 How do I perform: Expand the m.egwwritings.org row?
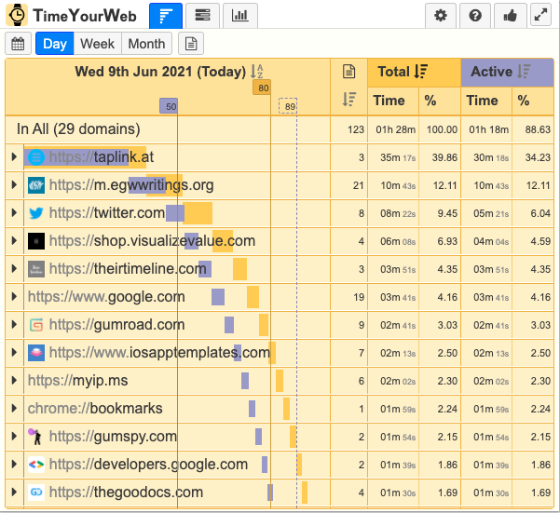pyautogui.click(x=14, y=184)
